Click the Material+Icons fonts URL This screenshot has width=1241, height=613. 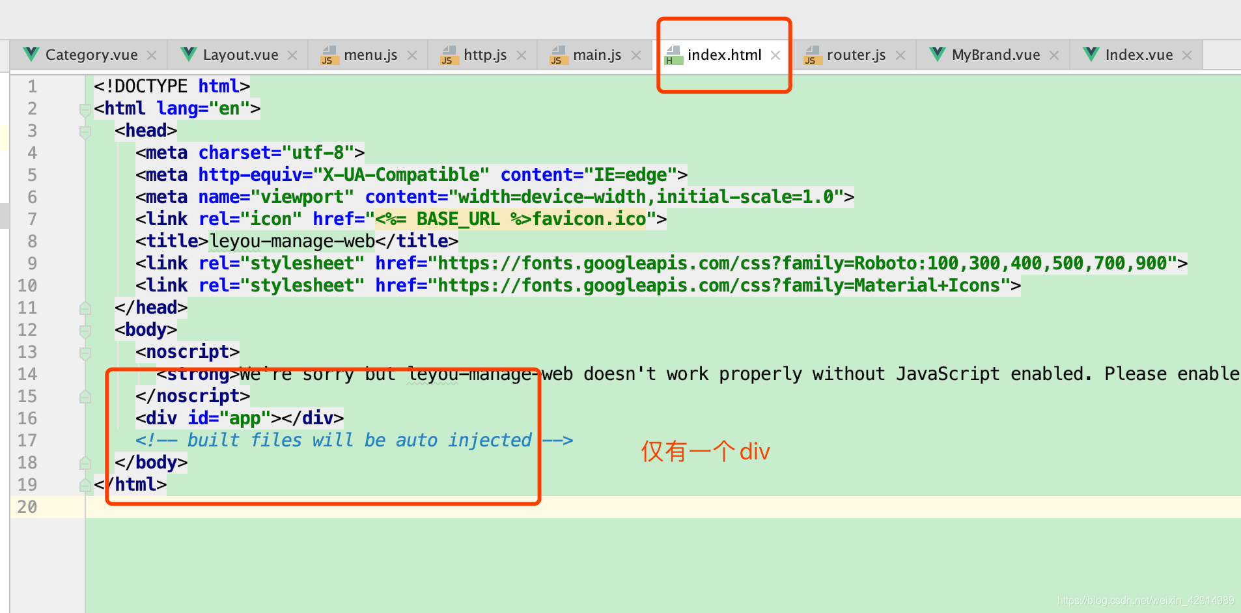719,286
